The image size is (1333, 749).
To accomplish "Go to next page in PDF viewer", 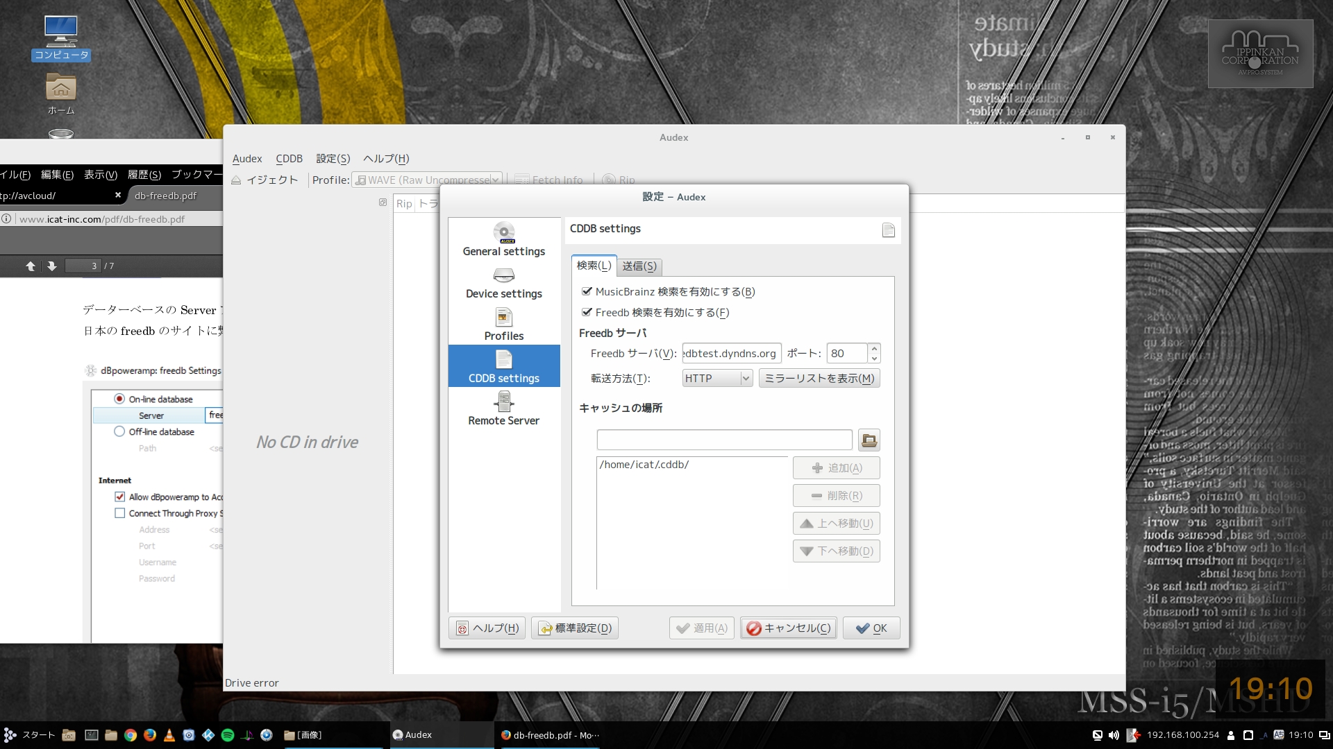I will (x=52, y=266).
